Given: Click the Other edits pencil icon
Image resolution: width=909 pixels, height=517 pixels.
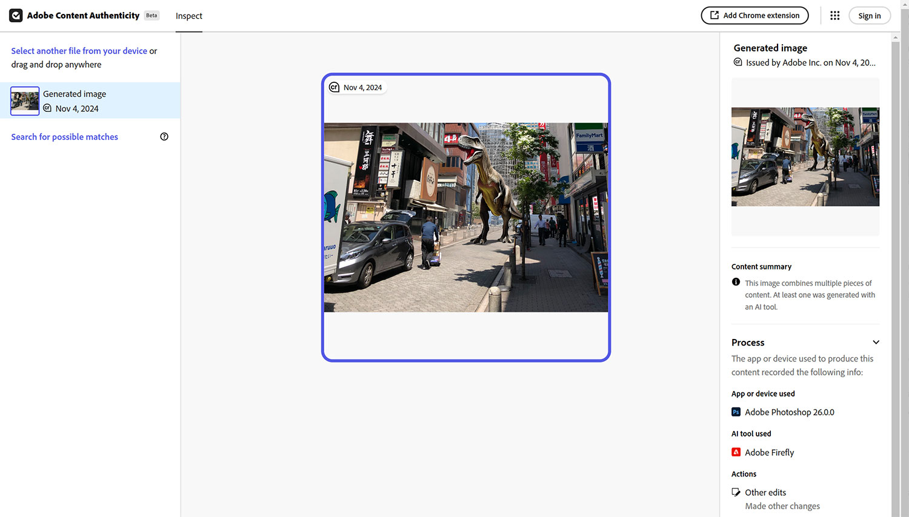Looking at the screenshot, I should click(x=736, y=492).
